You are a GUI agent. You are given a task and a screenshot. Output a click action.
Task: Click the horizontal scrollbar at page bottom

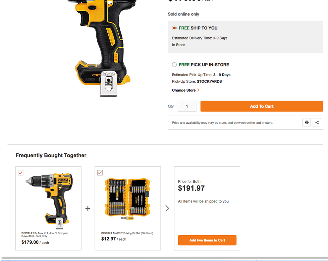tap(164, 258)
